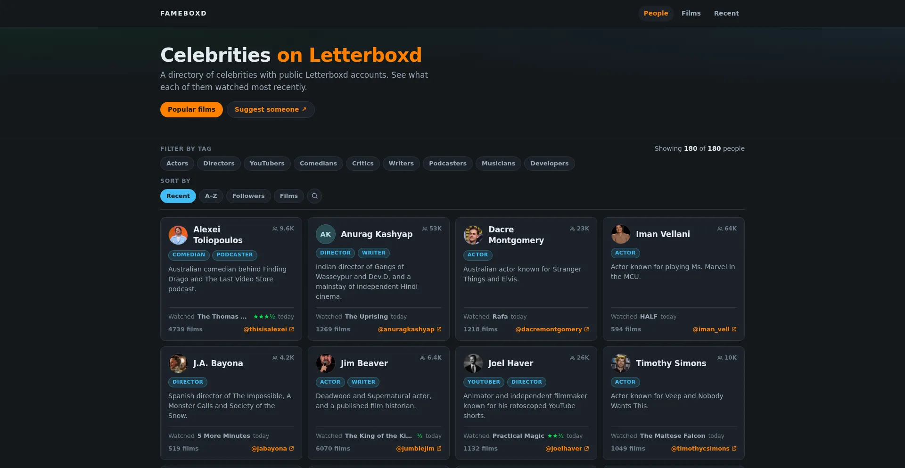Screen dimensions: 905x468
Task: Click J.A. Bayona avatar photo
Action: click(x=178, y=363)
